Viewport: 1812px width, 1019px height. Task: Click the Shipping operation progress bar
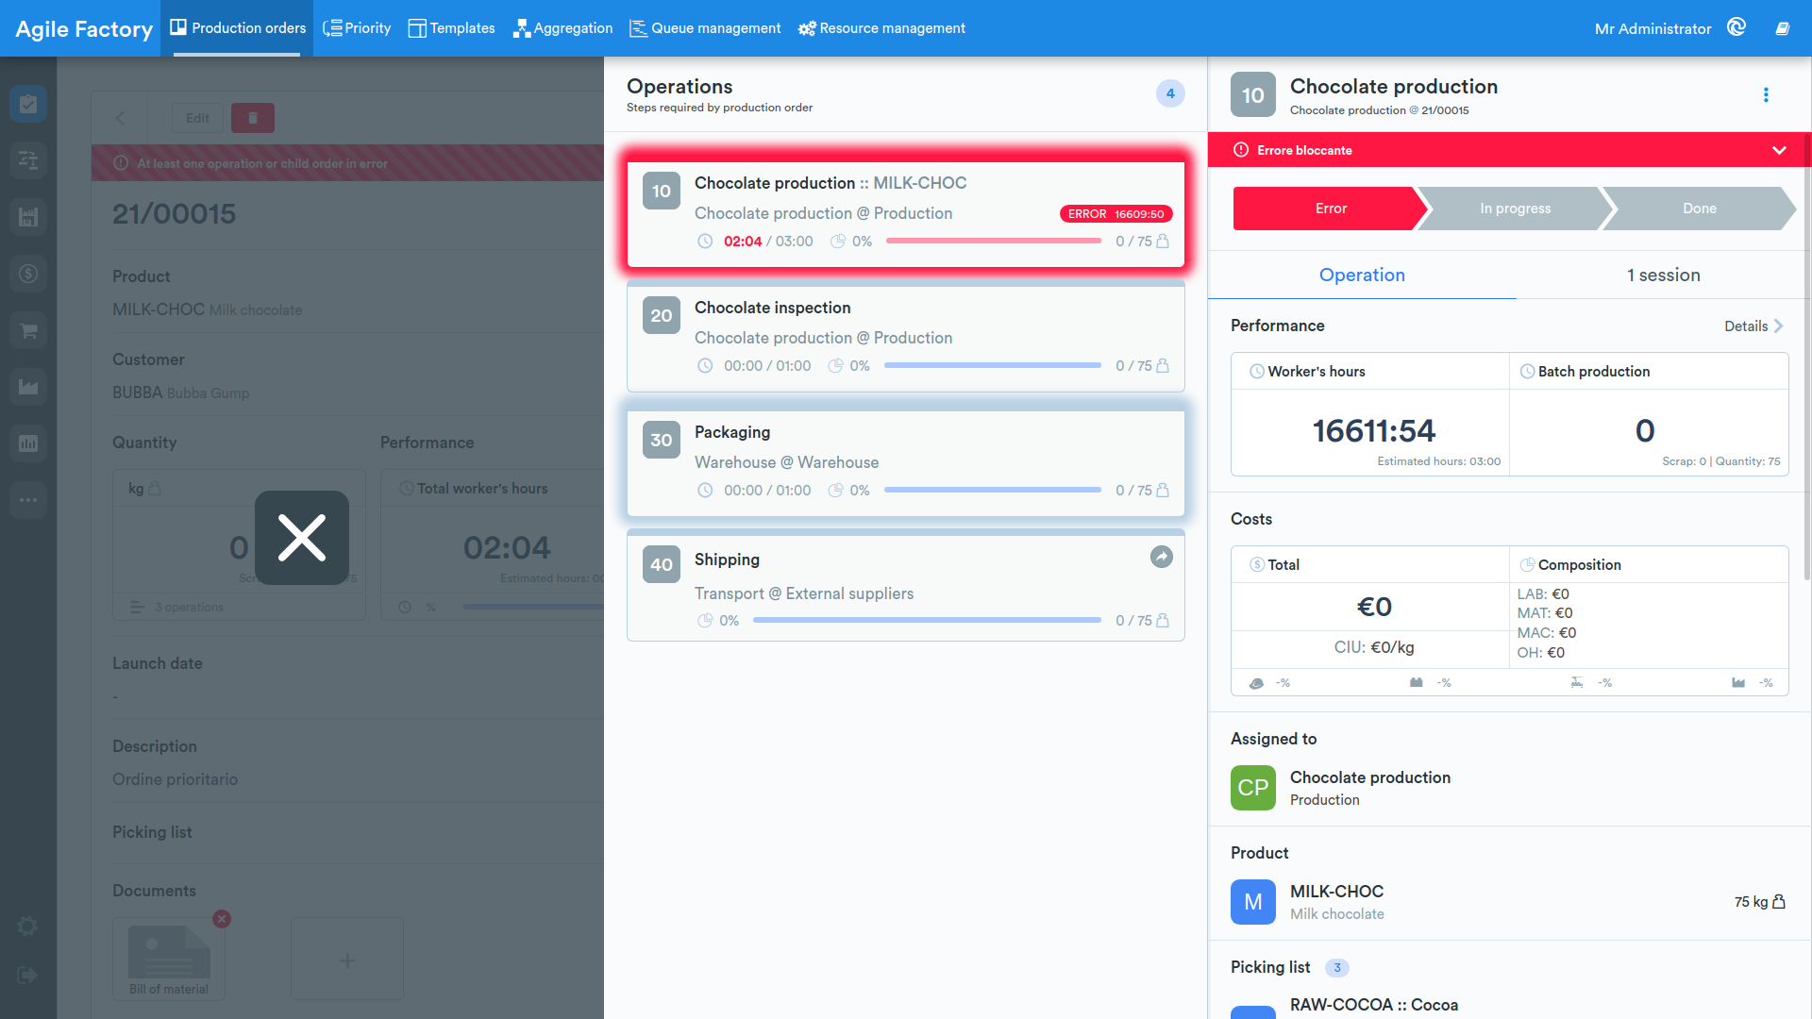click(x=927, y=621)
